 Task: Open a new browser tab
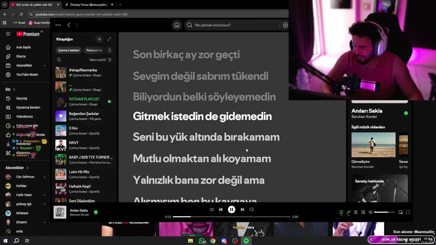120,4
